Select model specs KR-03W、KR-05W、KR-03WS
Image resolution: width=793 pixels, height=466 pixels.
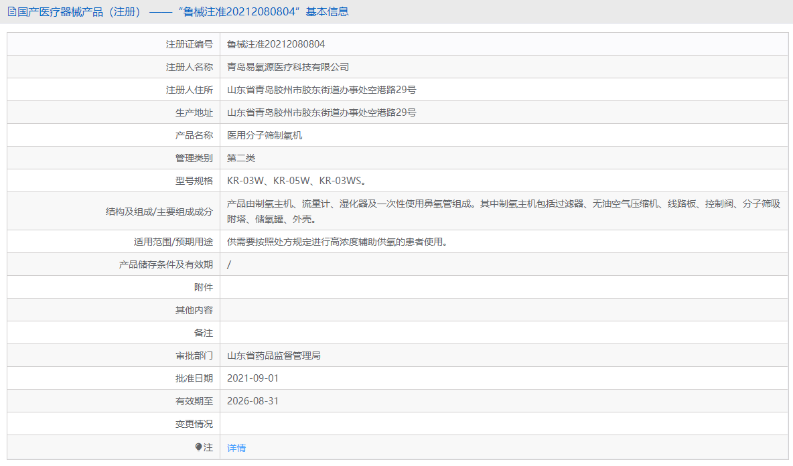tap(297, 181)
